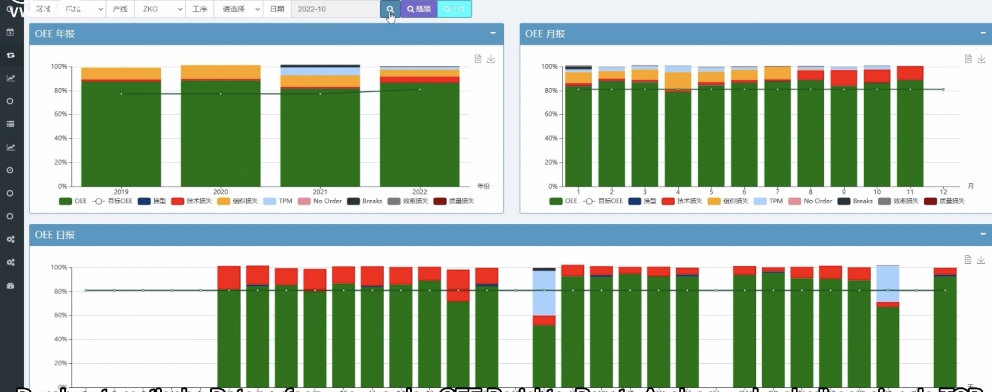Image resolution: width=992 pixels, height=392 pixels.
Task: Click the line-chart sidebar icon below list icon
Action: 10,147
